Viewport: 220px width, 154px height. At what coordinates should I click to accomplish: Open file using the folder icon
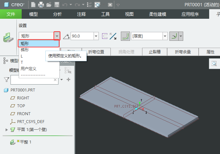[x=49, y=5]
